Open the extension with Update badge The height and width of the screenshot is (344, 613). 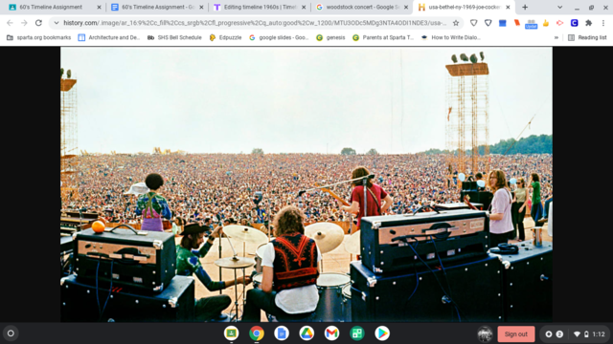click(x=531, y=24)
